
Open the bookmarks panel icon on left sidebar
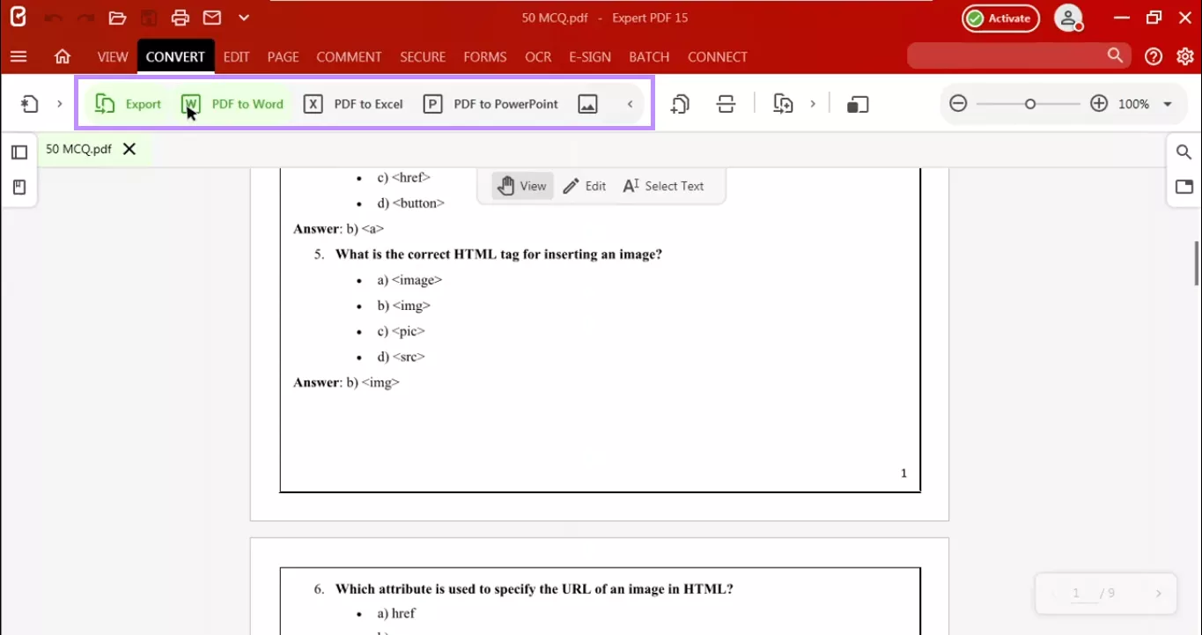(19, 187)
